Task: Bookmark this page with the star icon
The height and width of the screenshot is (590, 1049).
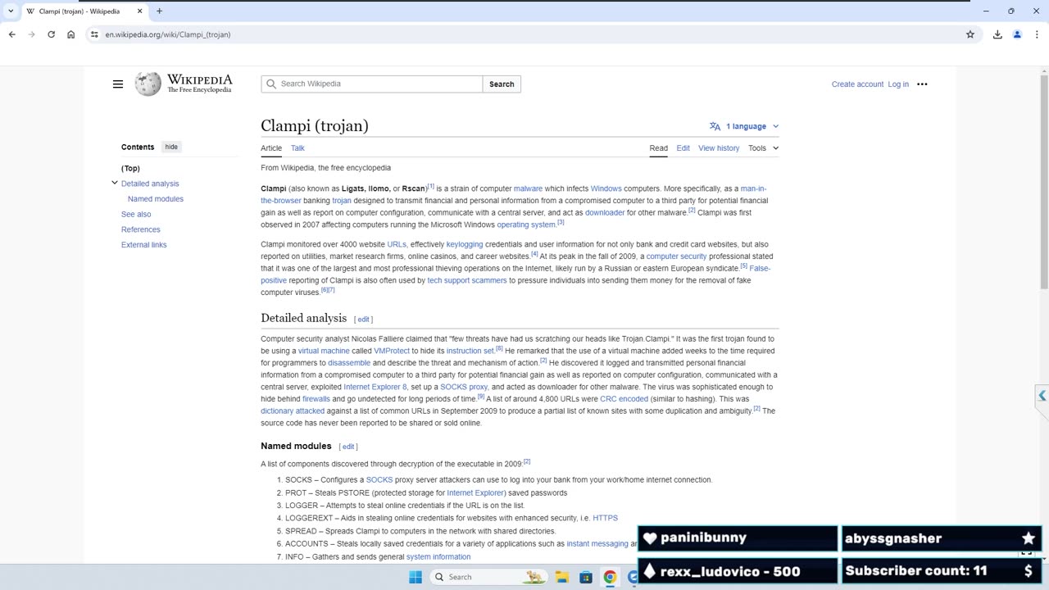Action: [970, 34]
